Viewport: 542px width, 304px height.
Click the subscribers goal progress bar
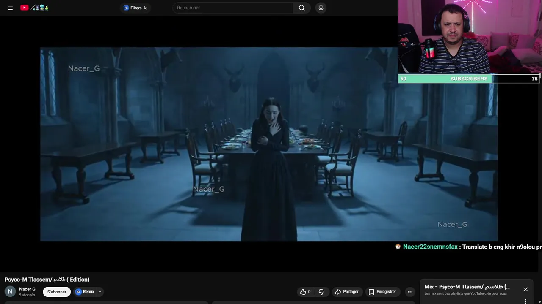click(x=469, y=79)
